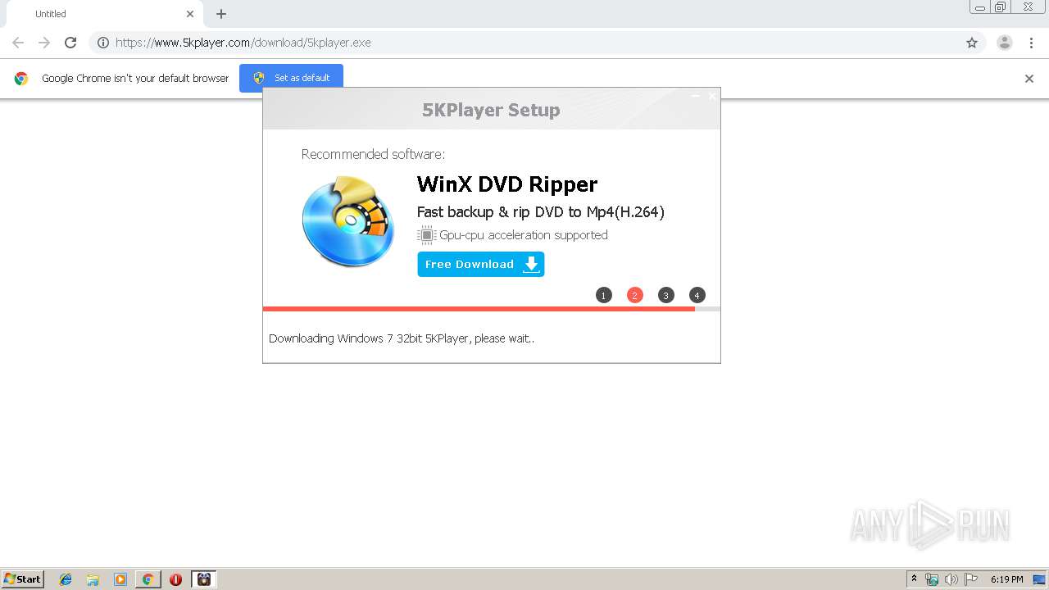Click the 6:19 PM taskbar clock

coord(1007,579)
